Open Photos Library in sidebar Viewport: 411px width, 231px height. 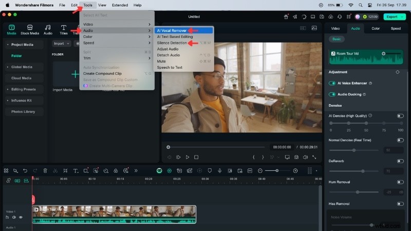23,111
